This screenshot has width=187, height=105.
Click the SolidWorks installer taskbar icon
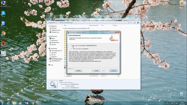39,103
